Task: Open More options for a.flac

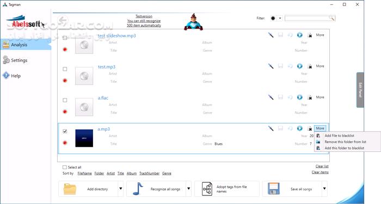Action: click(x=320, y=97)
